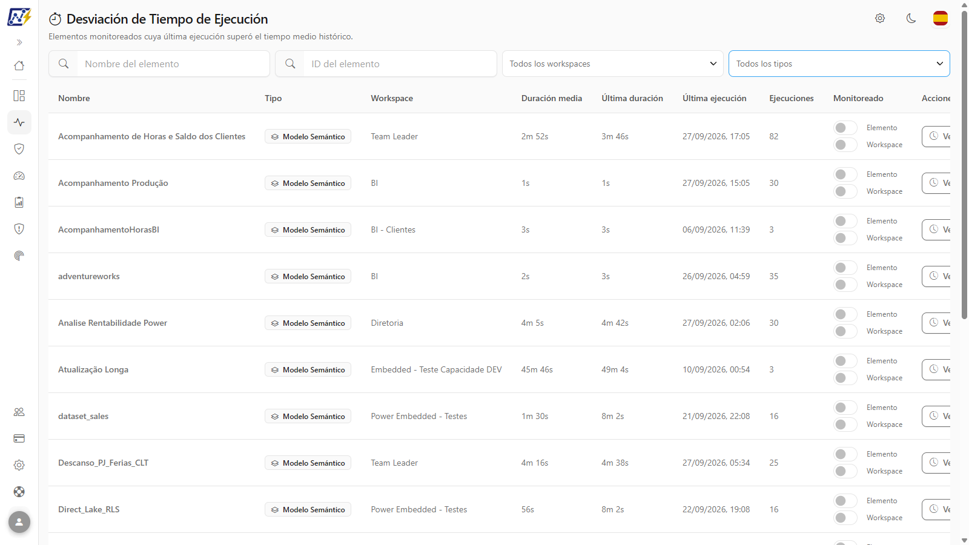
Task: Focus the 'Nombre del elemento' search field
Action: 173,64
